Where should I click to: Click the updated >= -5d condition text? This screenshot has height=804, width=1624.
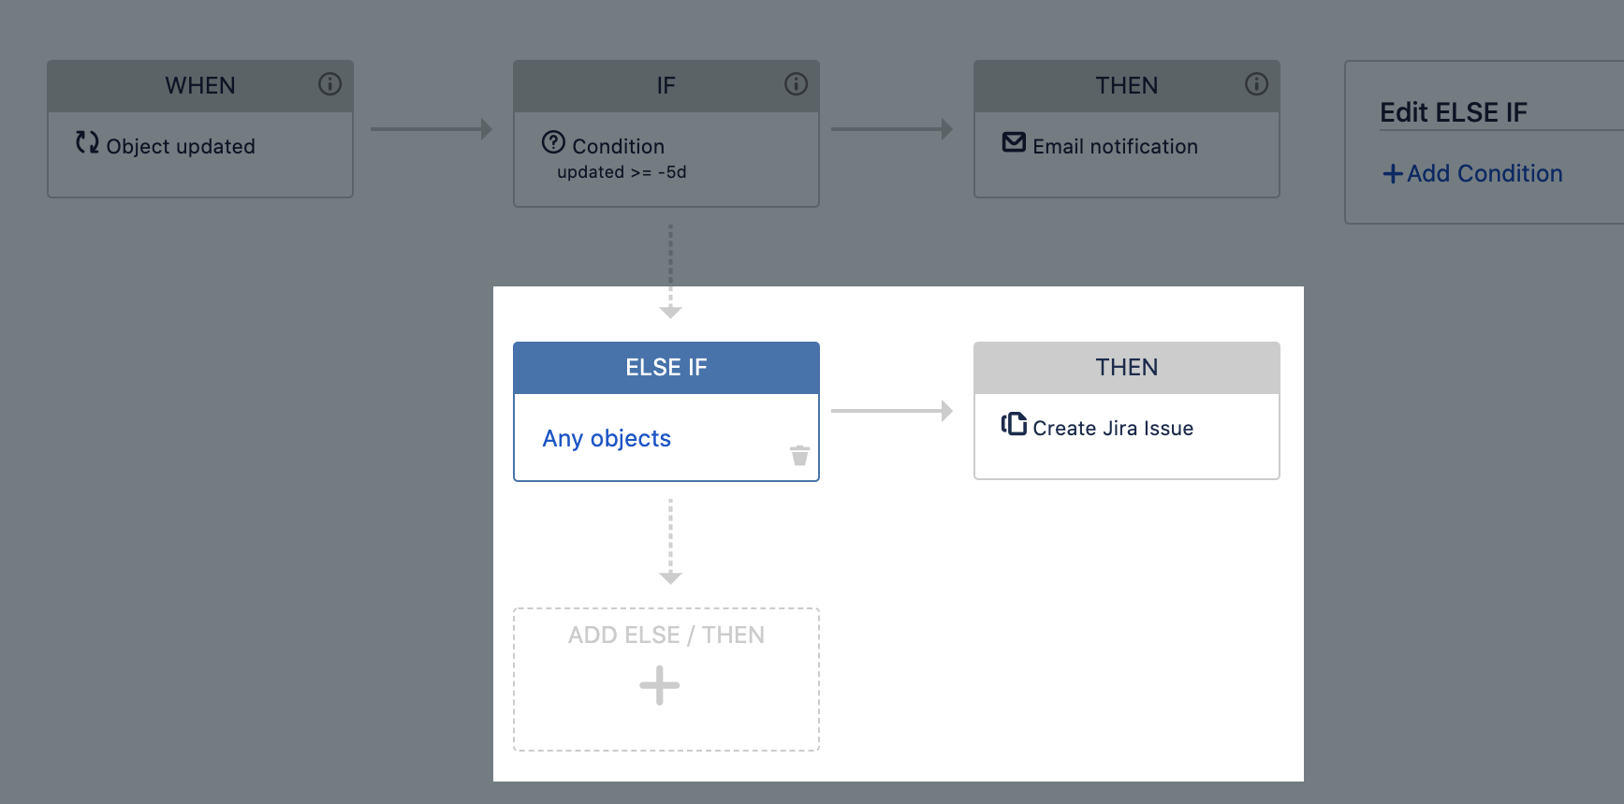622,172
